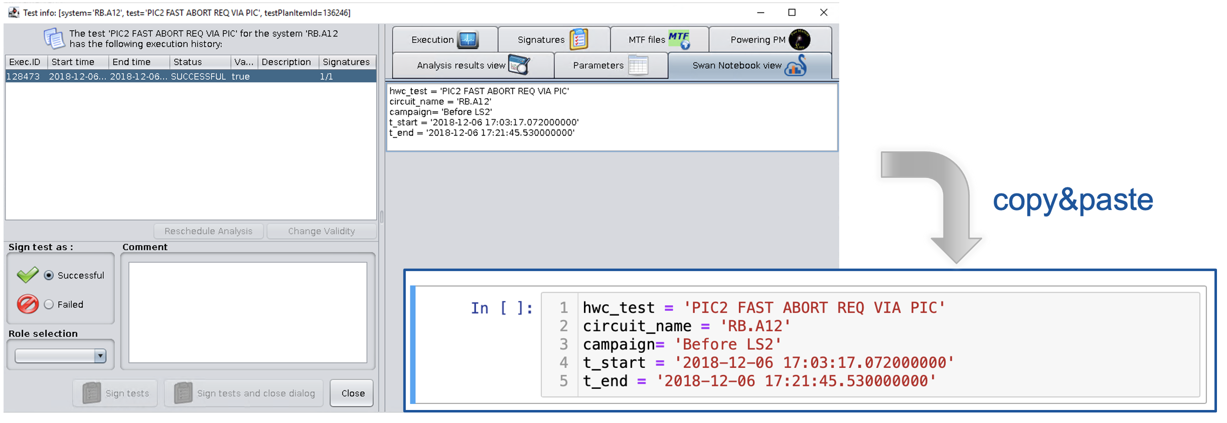Click the MTF logo icon
Screen dimensions: 1227x423
pyautogui.click(x=680, y=40)
